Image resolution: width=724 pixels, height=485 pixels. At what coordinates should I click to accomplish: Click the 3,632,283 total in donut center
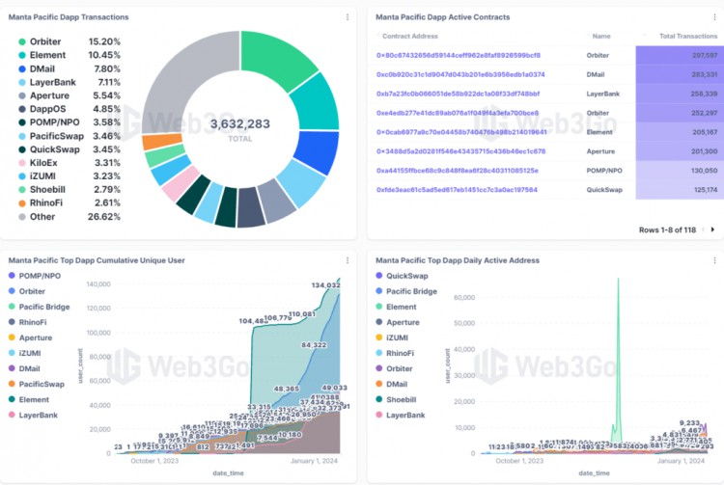[240, 124]
